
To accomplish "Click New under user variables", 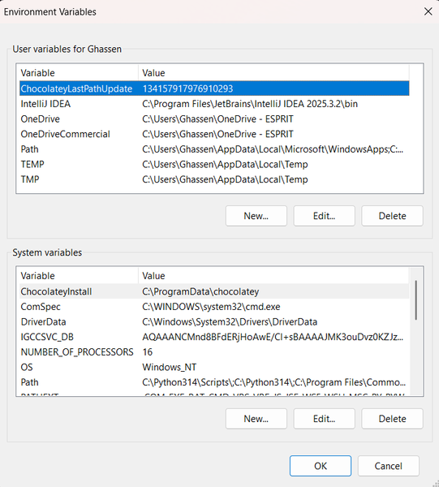I will (x=256, y=216).
